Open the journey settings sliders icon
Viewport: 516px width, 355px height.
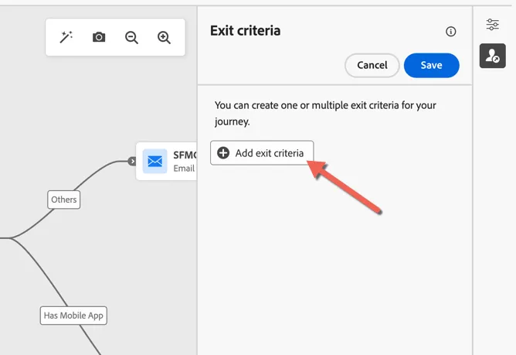pos(492,25)
